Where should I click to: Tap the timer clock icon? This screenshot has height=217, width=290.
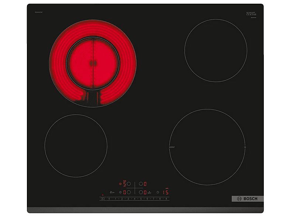[158, 192]
